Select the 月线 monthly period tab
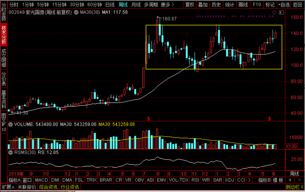This screenshot has height=192, width=305. [136, 5]
